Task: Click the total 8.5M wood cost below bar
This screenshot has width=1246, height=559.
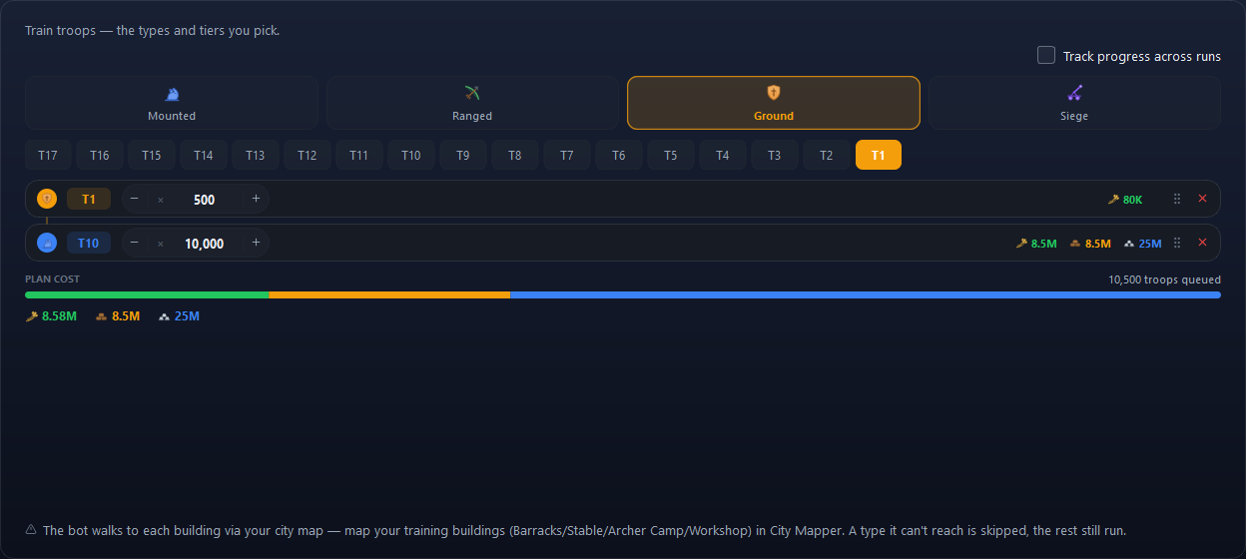Action: tap(118, 316)
